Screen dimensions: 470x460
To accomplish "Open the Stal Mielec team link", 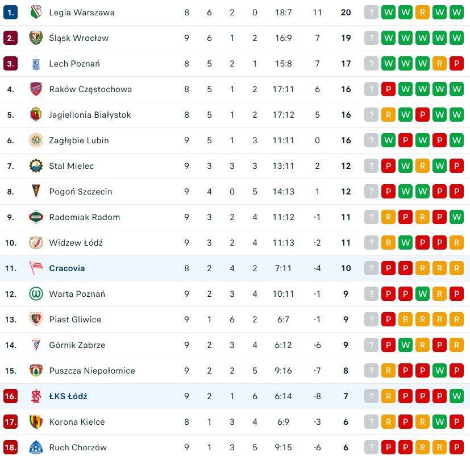I will 72,166.
